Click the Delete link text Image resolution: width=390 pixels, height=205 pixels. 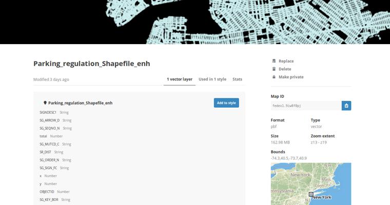285,69
